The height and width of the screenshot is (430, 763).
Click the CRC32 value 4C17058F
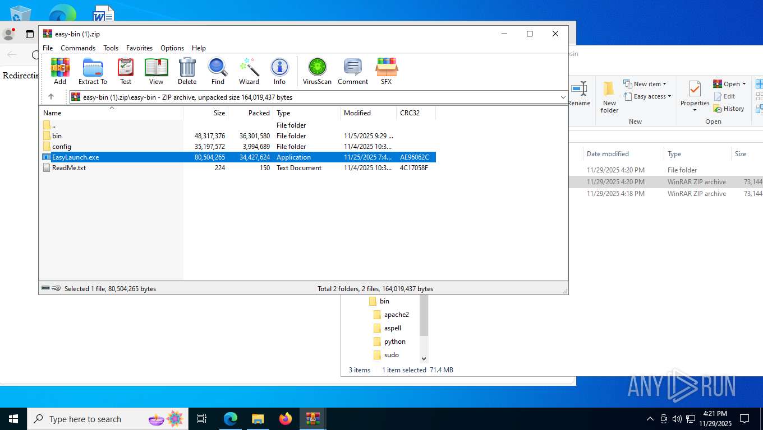(414, 167)
